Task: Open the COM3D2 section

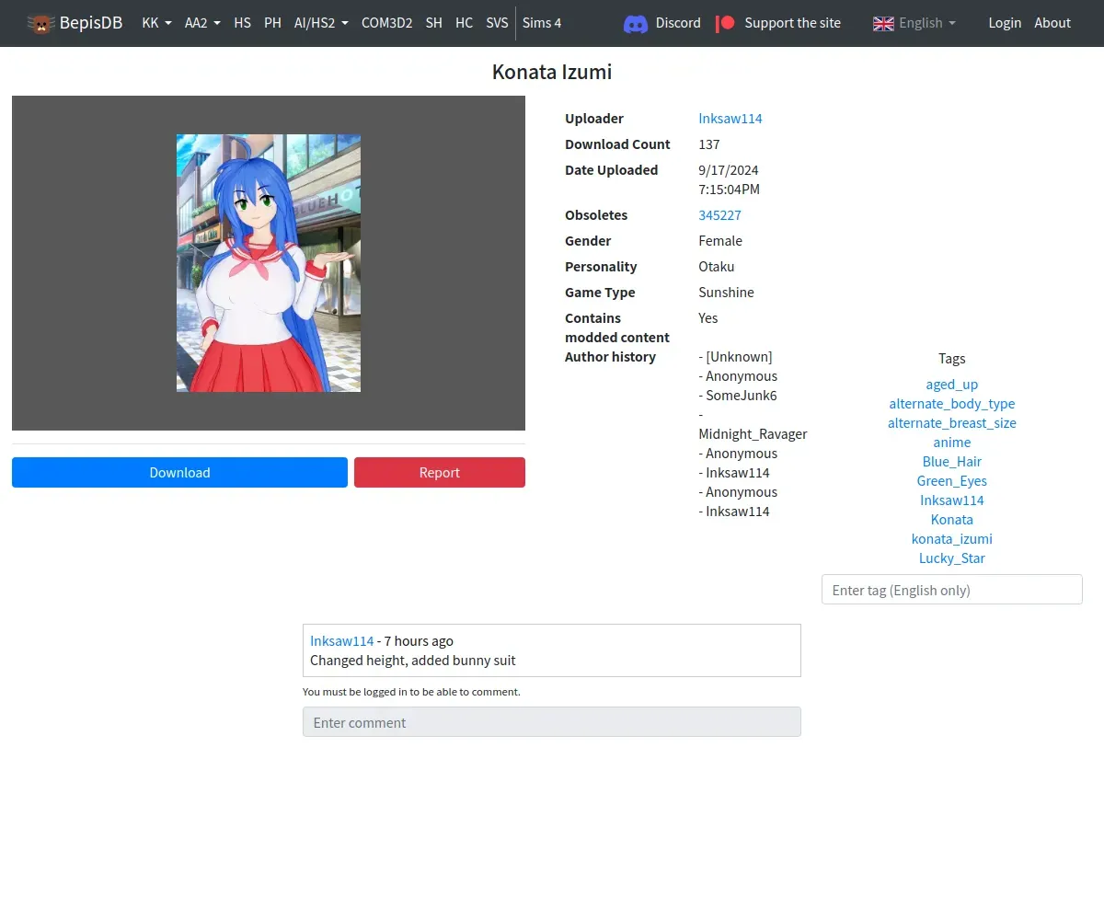Action: pyautogui.click(x=386, y=23)
